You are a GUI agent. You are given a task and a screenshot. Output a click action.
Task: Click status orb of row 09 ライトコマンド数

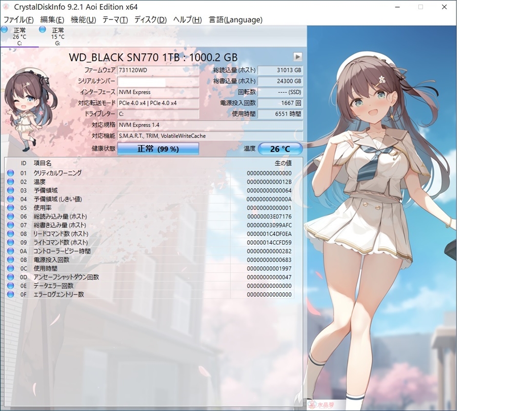[x=11, y=242]
